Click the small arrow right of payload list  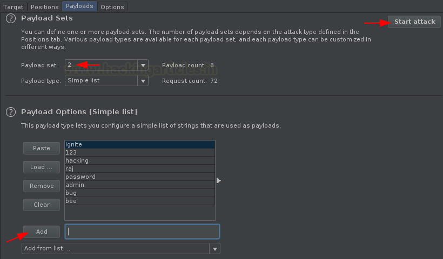[219, 181]
